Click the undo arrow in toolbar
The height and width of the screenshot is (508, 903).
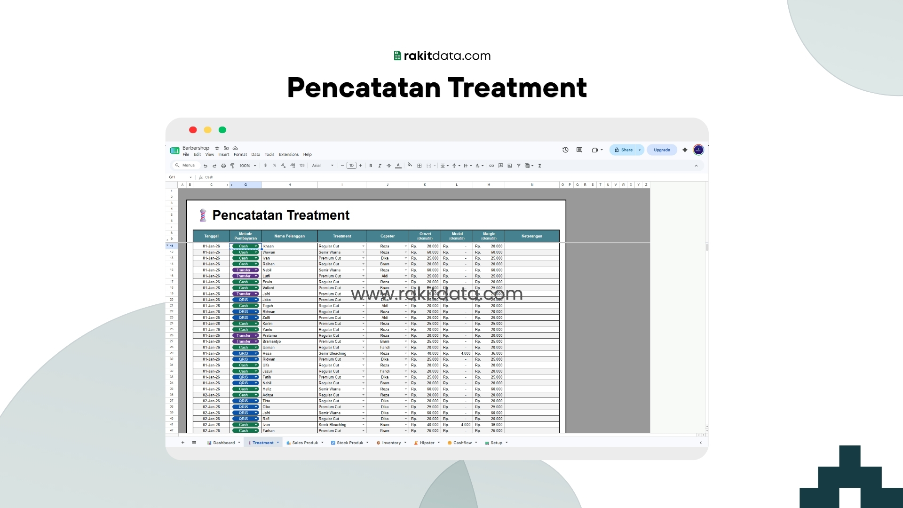(x=206, y=166)
